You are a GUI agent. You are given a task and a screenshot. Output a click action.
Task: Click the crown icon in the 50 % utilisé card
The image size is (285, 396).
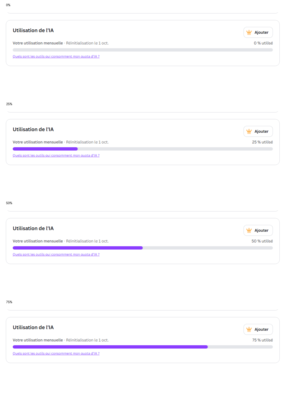pyautogui.click(x=249, y=230)
